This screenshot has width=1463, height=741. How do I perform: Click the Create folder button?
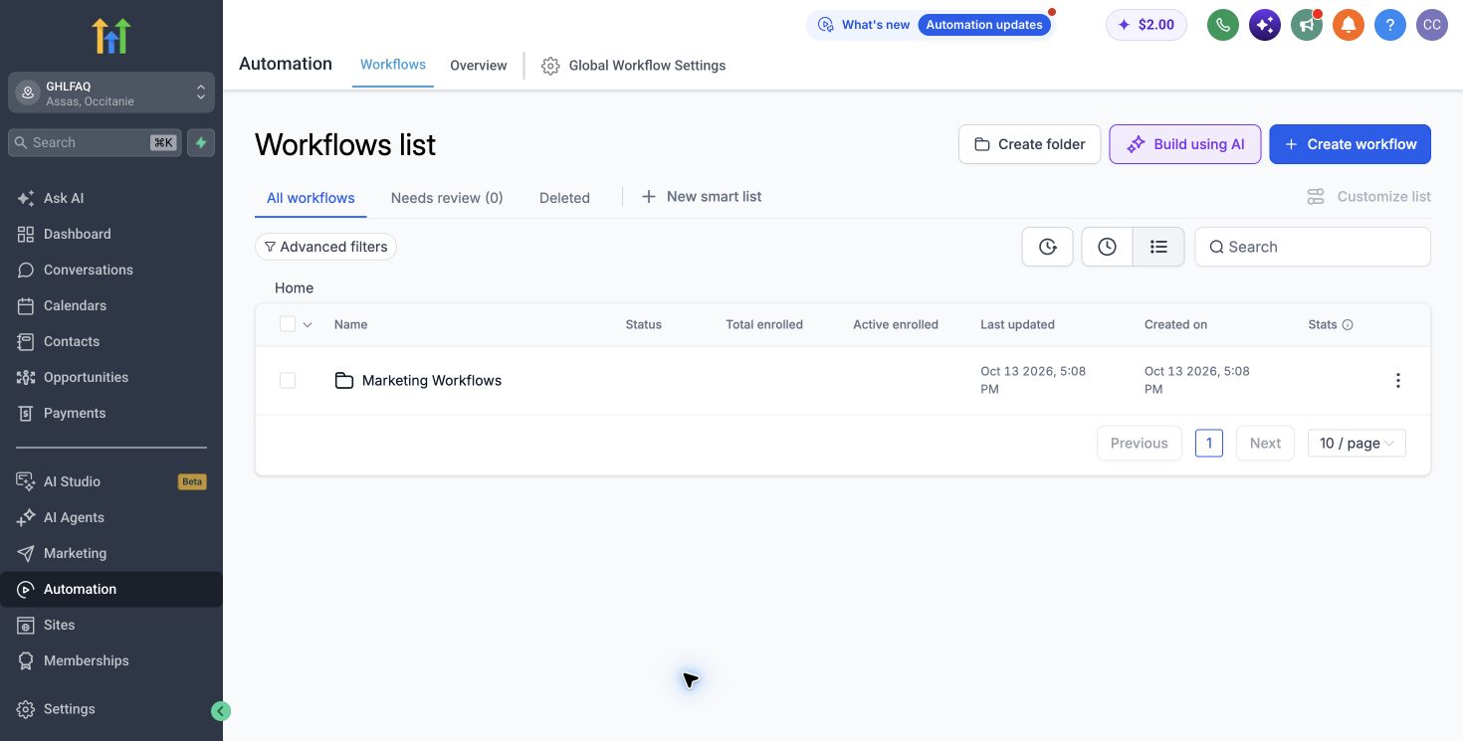tap(1030, 144)
